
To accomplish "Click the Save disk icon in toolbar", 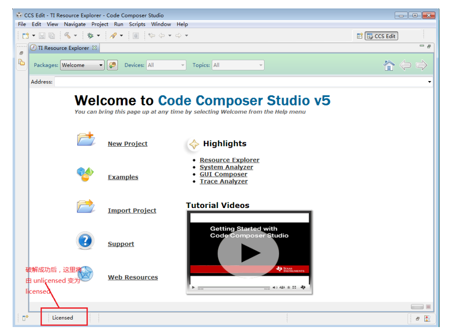I will tap(42, 36).
